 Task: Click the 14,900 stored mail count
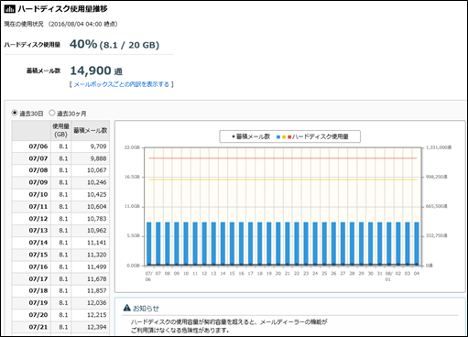[91, 71]
